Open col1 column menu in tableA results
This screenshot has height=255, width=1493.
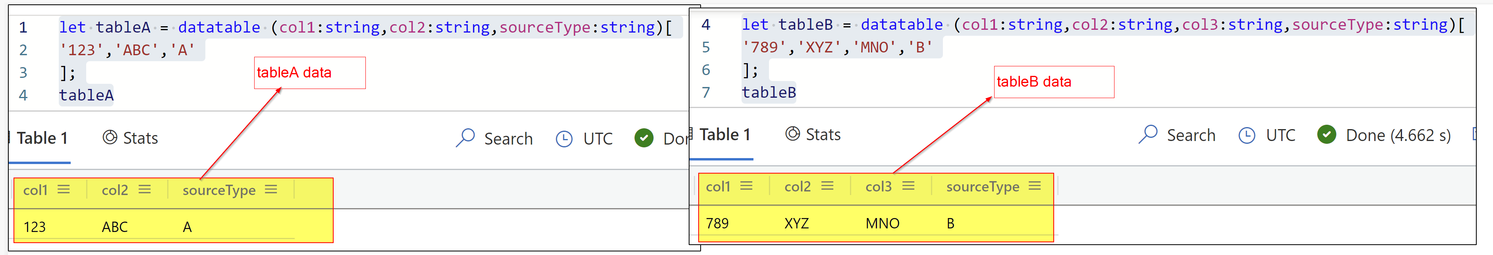click(64, 189)
